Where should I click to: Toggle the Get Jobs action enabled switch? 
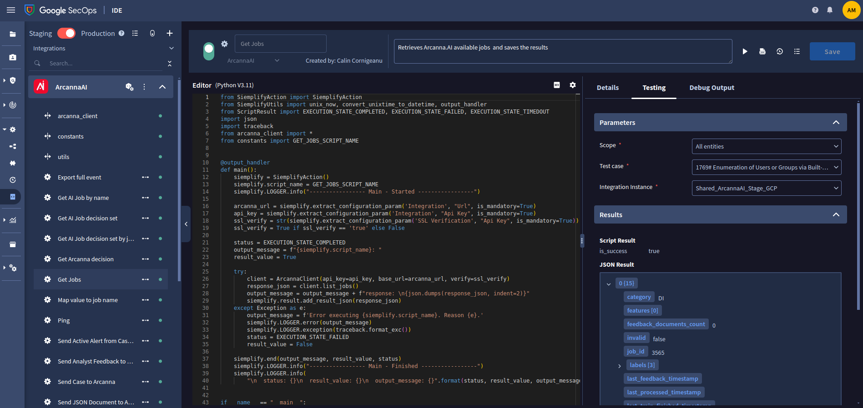209,51
